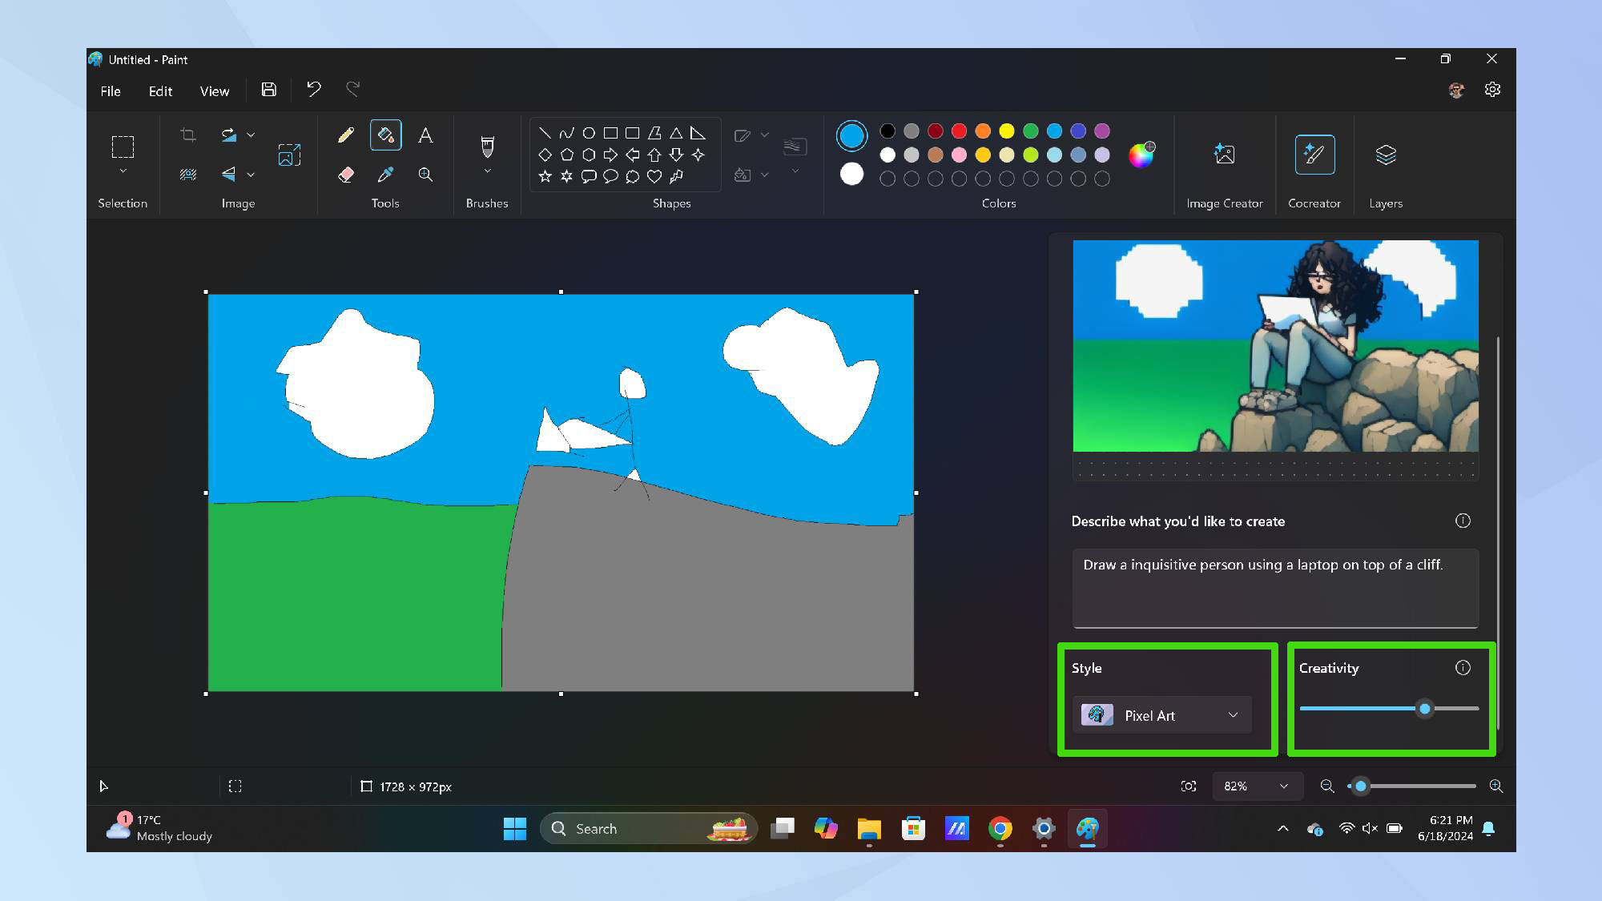Toggle the Cocreator panel button
The image size is (1602, 901).
click(1314, 155)
